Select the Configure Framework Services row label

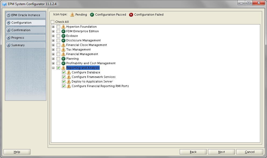click(x=93, y=77)
